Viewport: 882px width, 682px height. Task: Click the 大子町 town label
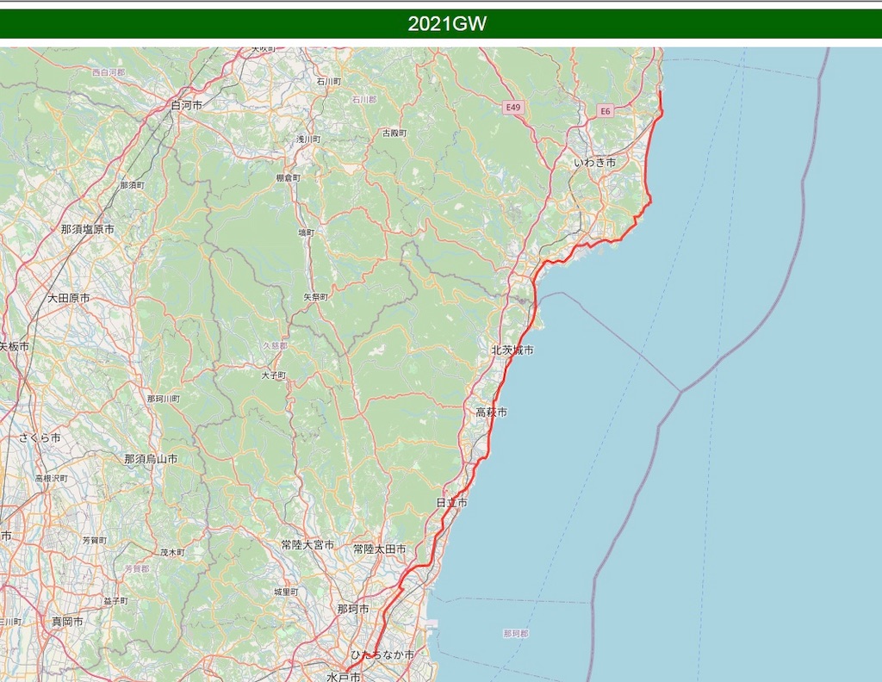click(x=274, y=375)
